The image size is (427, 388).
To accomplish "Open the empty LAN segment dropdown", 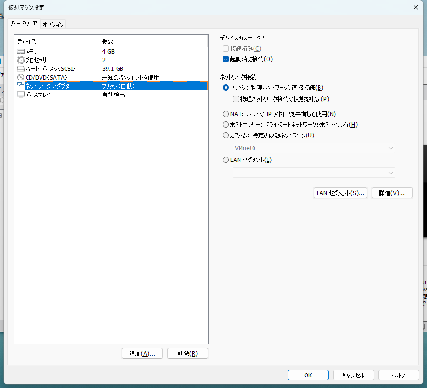I will pos(314,173).
